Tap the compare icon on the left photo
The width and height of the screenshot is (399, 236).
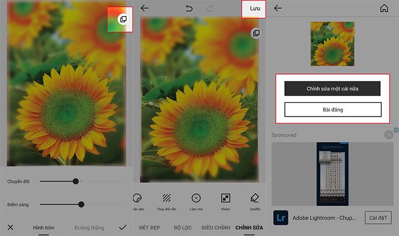(x=123, y=19)
